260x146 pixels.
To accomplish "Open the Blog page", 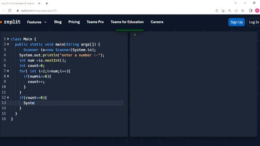I will point(58,22).
